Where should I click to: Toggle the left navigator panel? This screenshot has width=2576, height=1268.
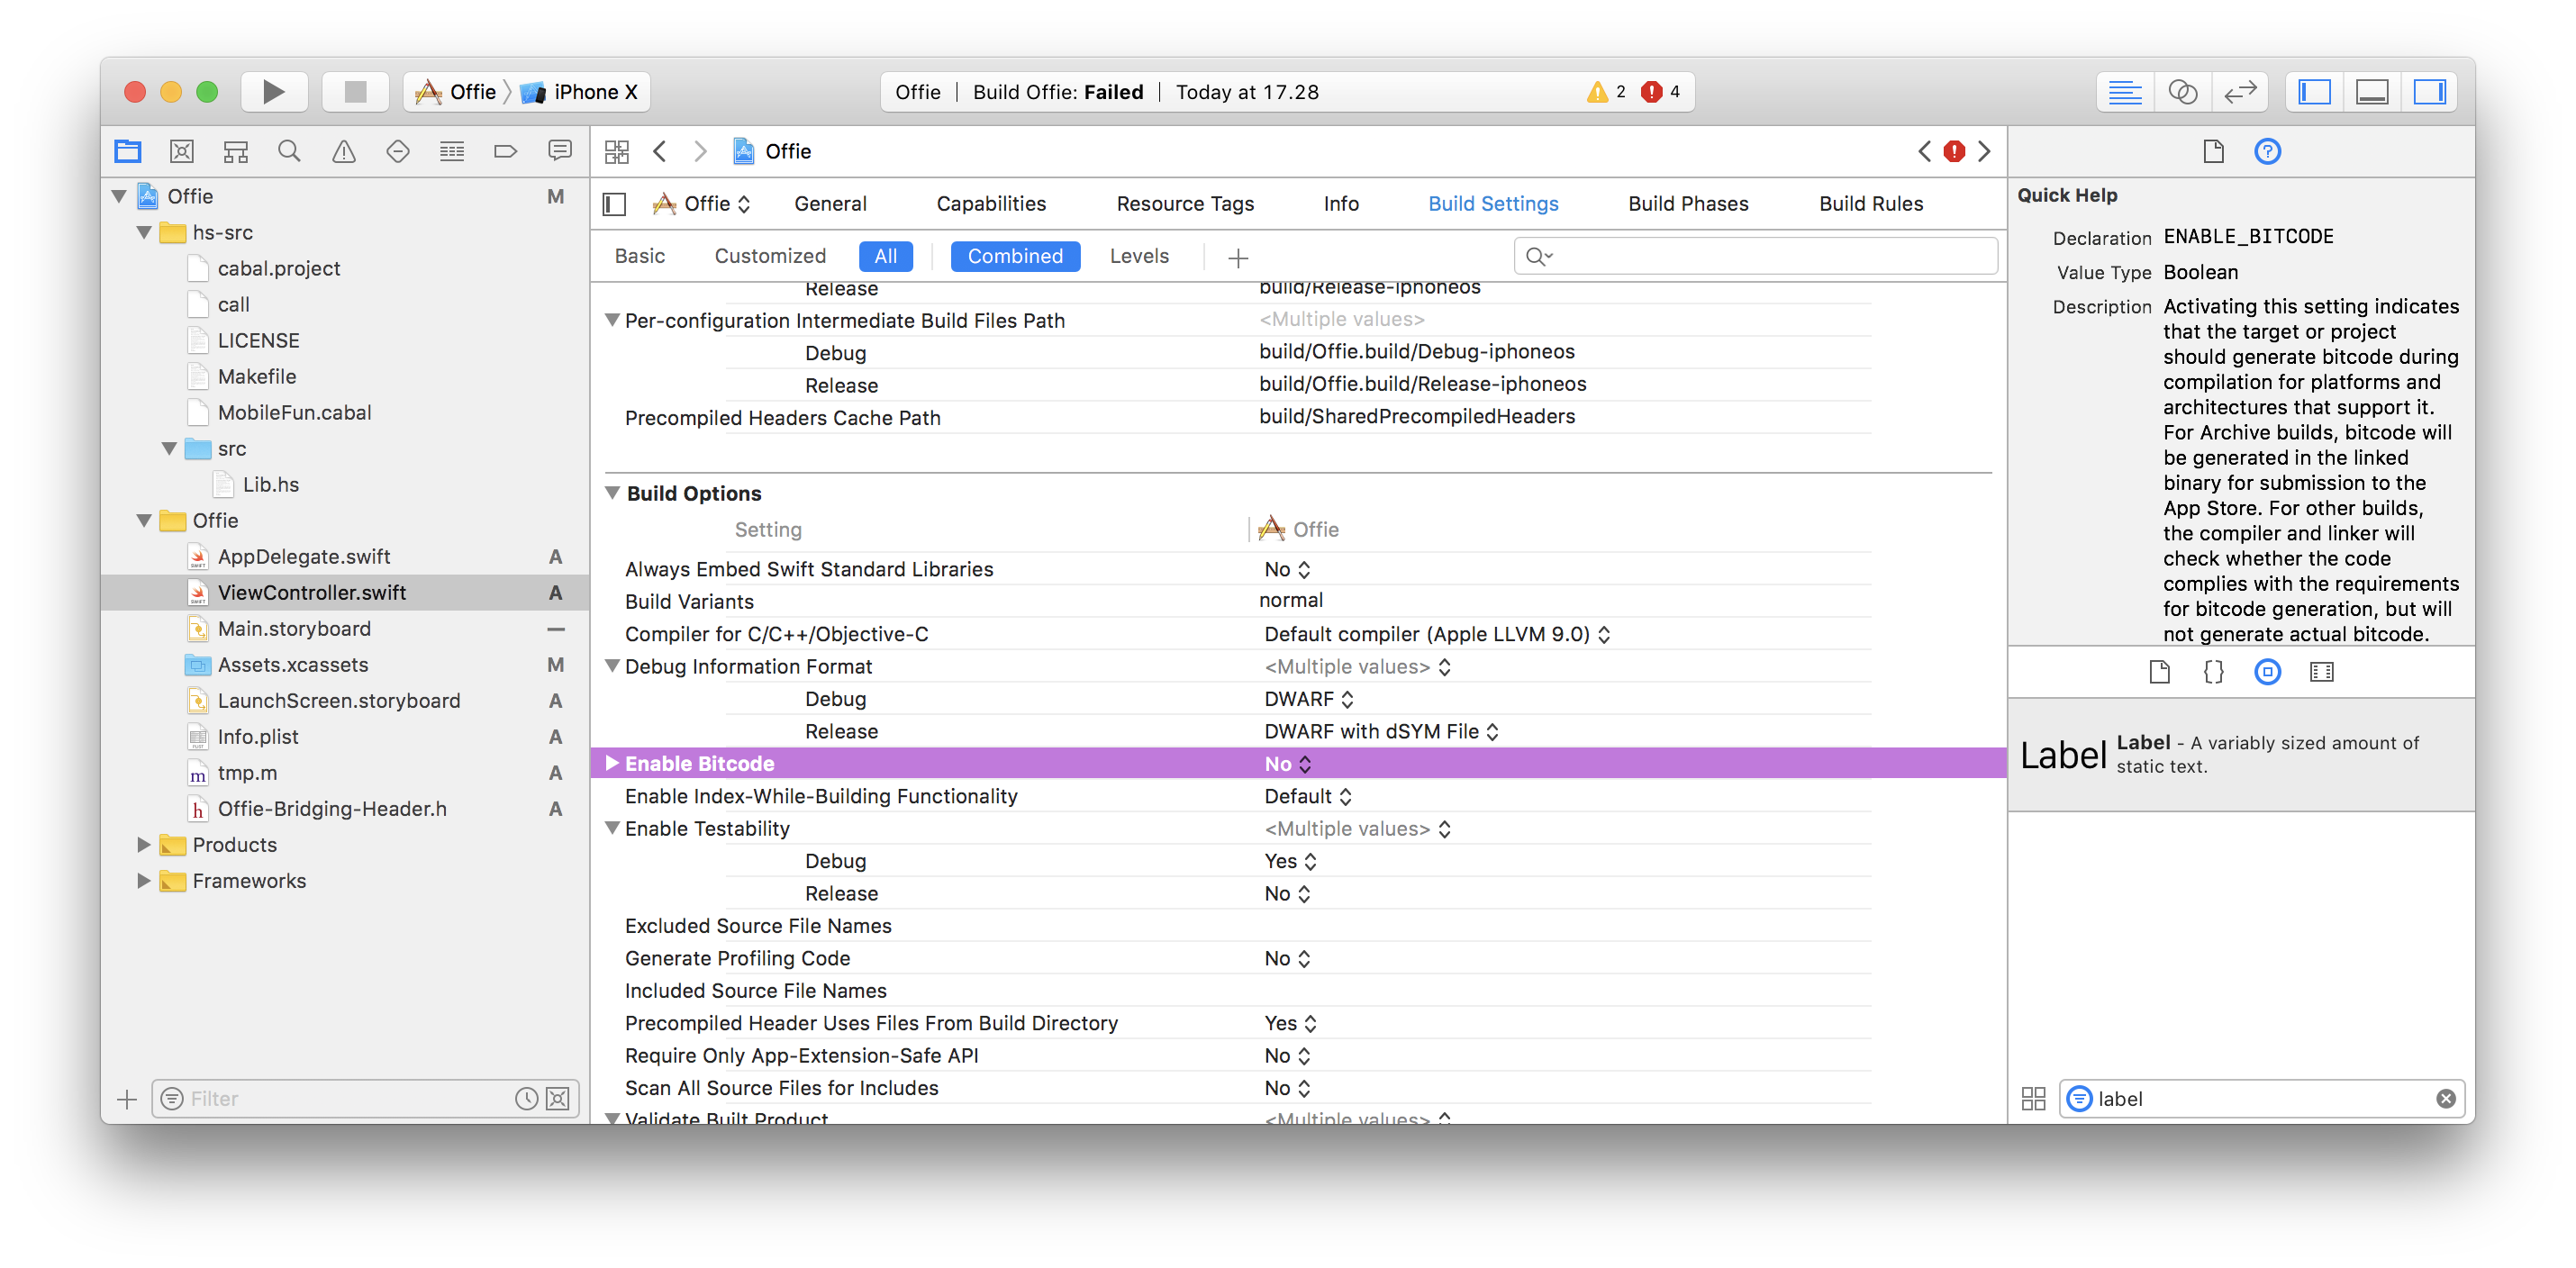pyautogui.click(x=2314, y=92)
